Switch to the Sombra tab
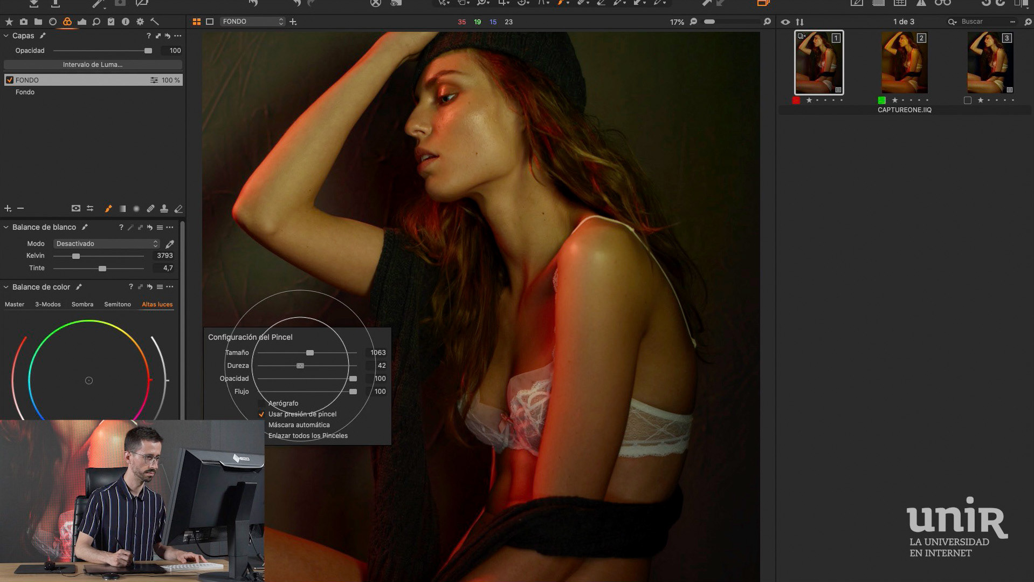Viewport: 1034px width, 582px height. [x=82, y=305]
